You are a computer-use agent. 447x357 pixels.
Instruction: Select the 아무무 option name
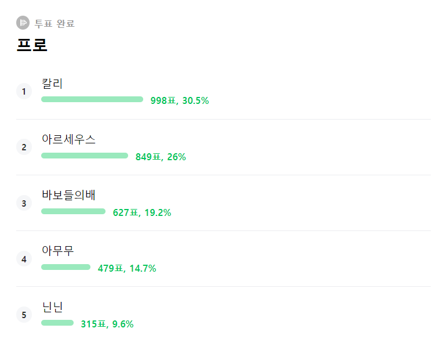57,251
